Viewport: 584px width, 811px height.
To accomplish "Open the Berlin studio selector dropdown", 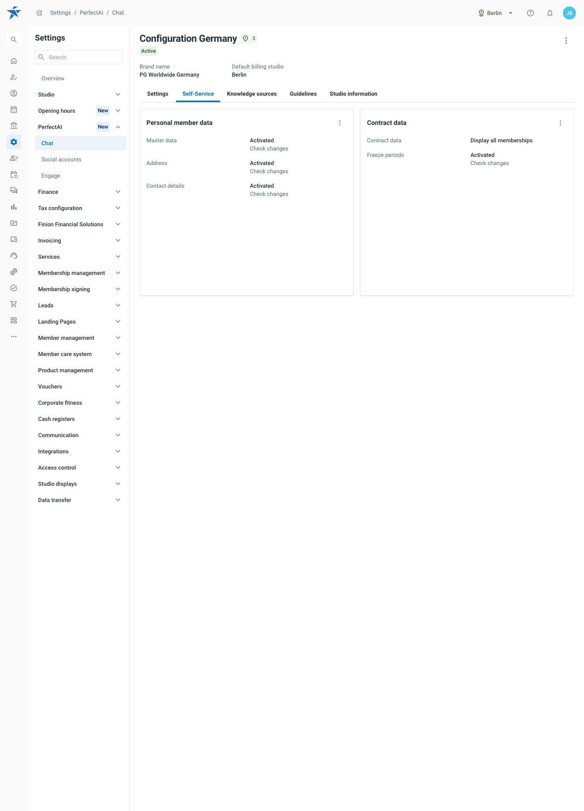I will pyautogui.click(x=496, y=13).
